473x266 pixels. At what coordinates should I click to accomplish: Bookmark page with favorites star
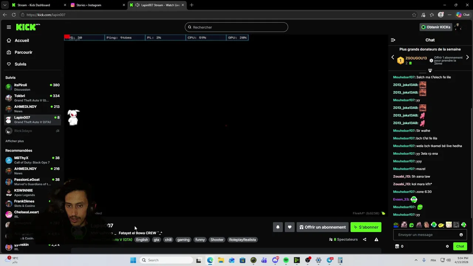click(414, 15)
